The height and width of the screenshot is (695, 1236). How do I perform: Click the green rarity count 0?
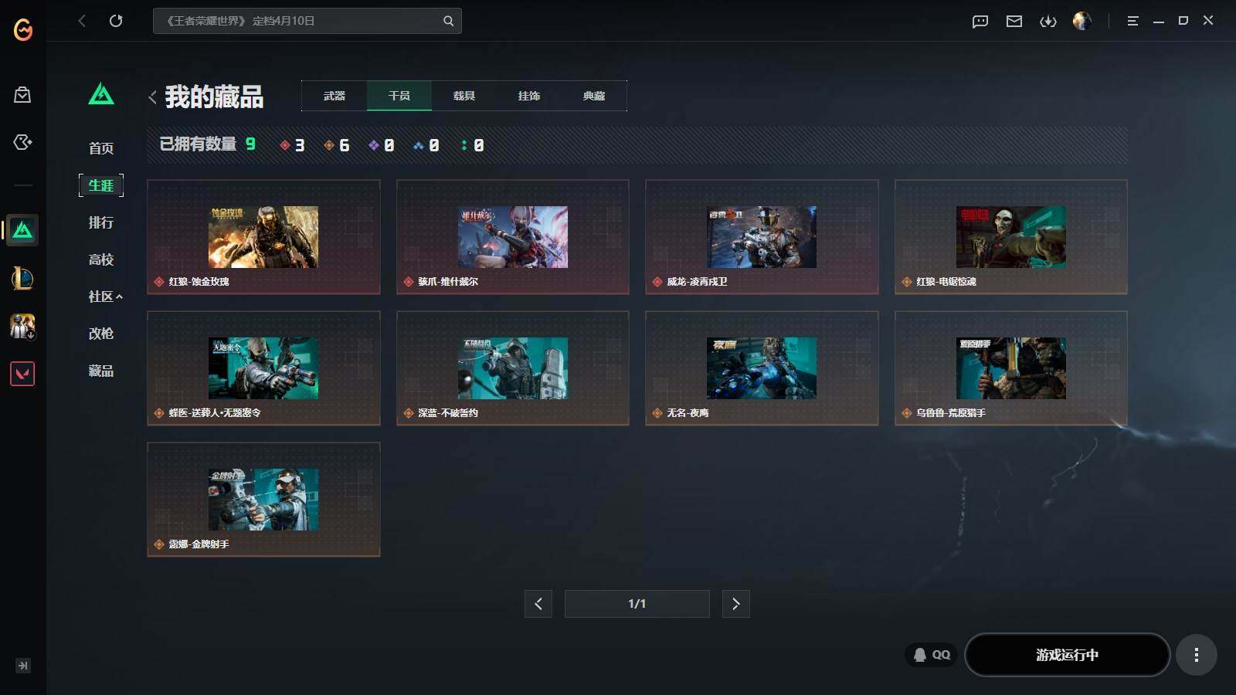point(472,145)
